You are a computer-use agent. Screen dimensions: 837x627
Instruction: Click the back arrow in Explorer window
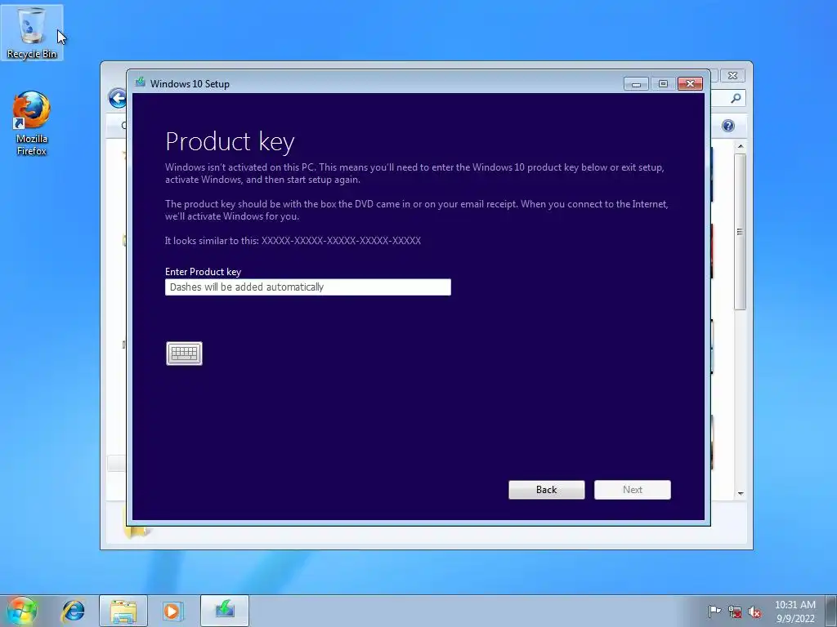click(x=117, y=98)
